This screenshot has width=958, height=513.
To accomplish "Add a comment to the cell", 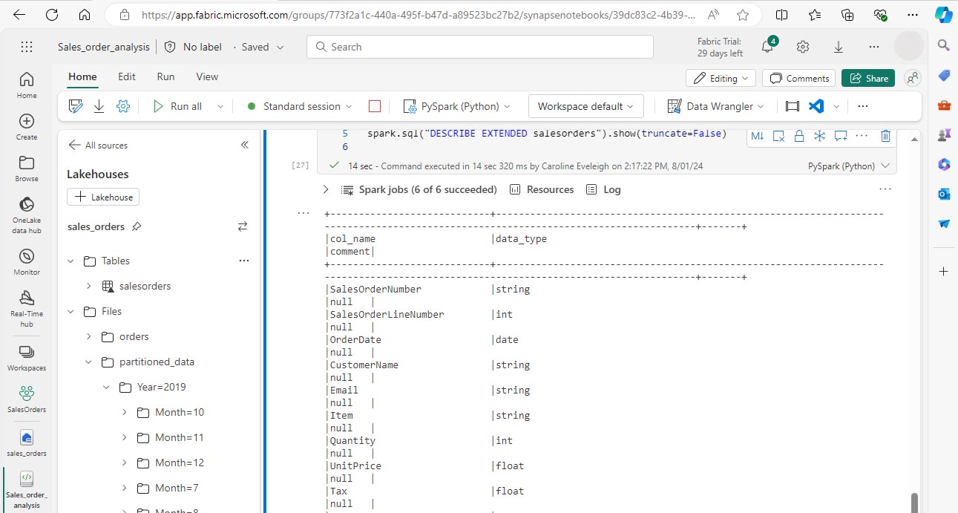I will 841,136.
